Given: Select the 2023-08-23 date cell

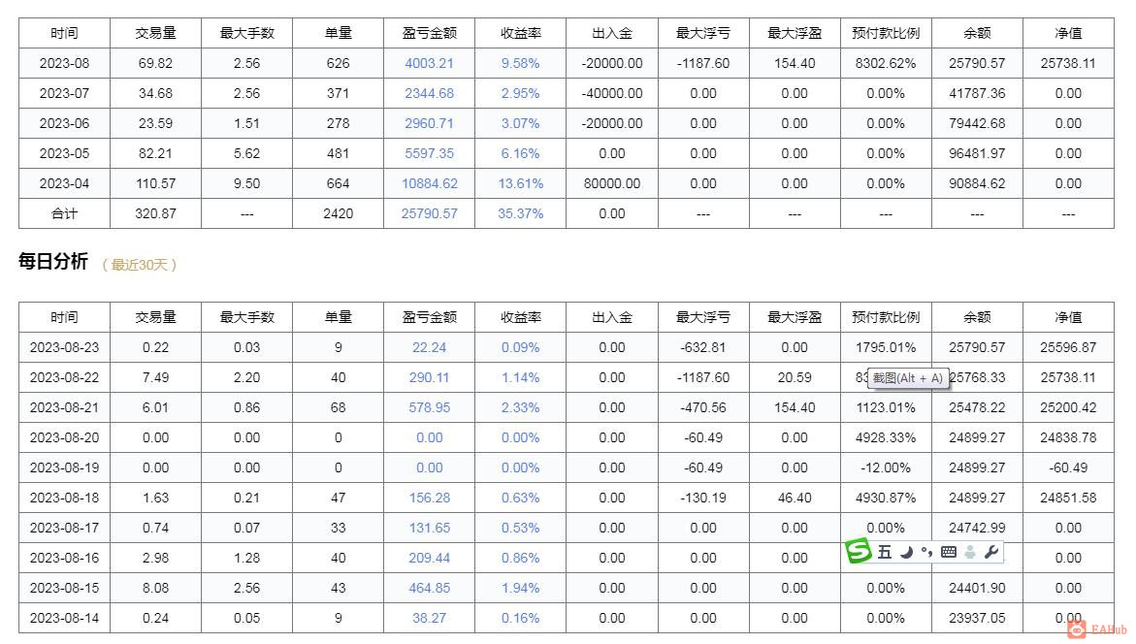Looking at the screenshot, I should [64, 347].
